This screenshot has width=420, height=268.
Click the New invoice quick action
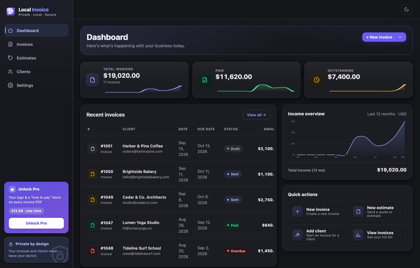pyautogui.click(x=317, y=211)
